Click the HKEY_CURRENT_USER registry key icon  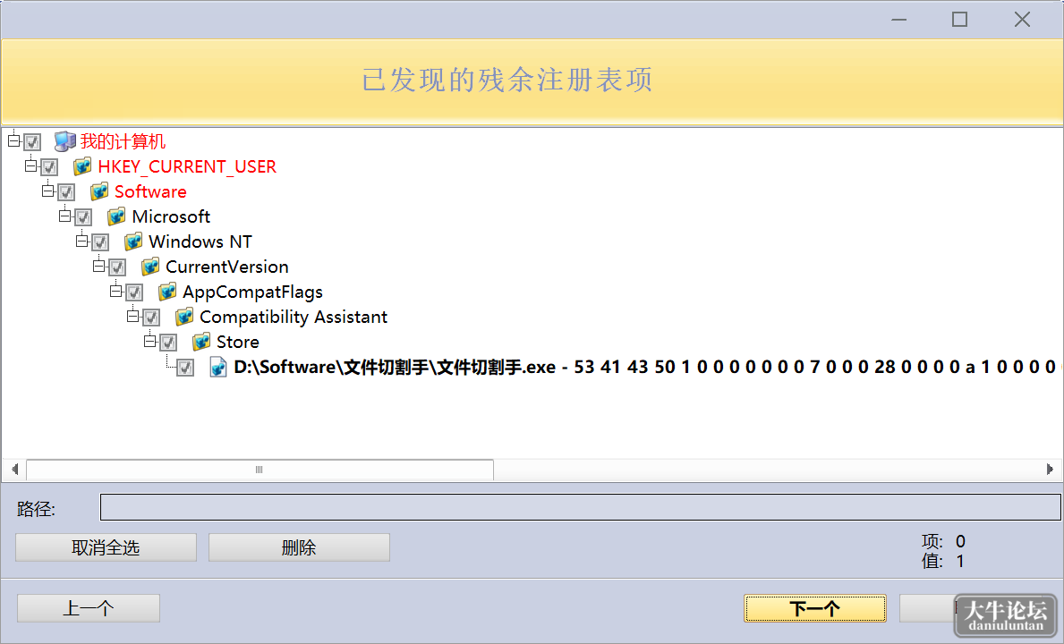(83, 166)
